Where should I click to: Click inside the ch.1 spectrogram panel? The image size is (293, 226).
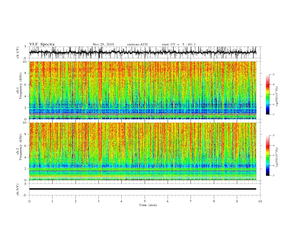pyautogui.click(x=142, y=90)
